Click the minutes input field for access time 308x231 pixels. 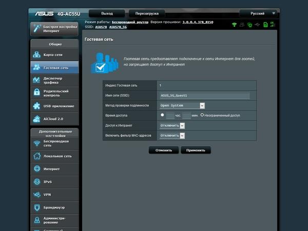pyautogui.click(x=186, y=115)
